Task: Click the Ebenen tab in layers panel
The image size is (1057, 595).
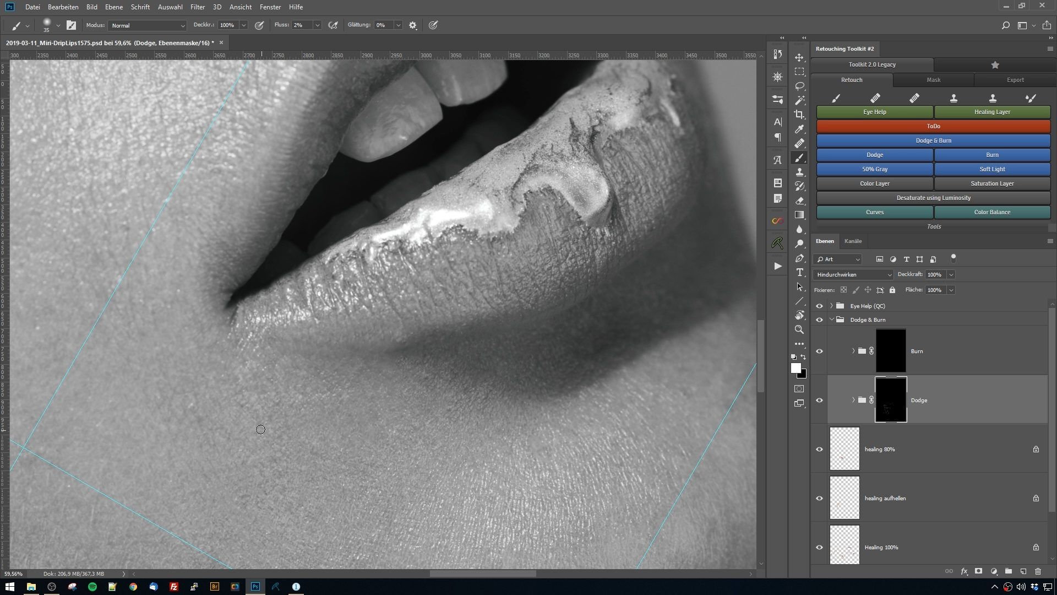Action: (825, 241)
